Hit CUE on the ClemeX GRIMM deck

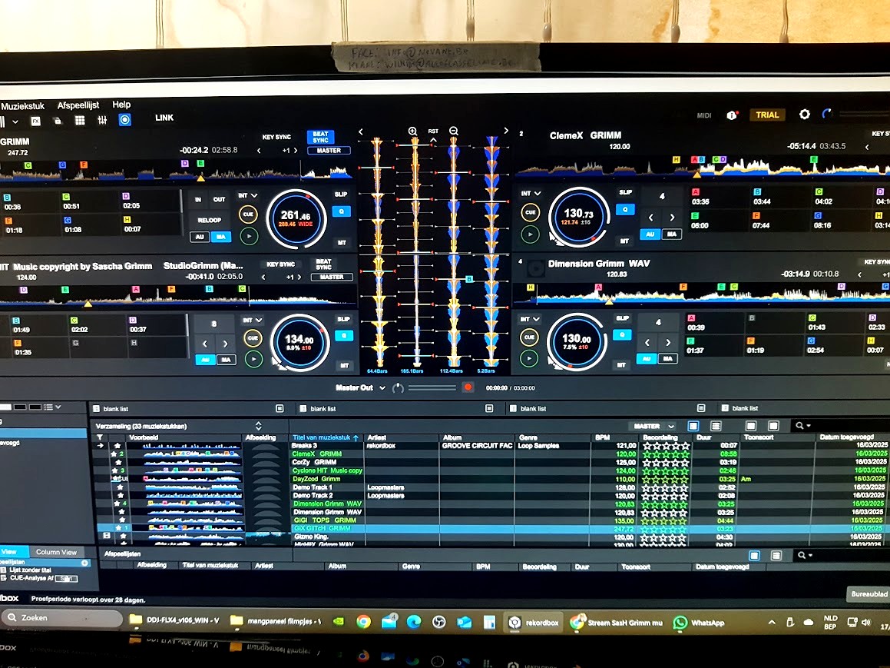[530, 212]
